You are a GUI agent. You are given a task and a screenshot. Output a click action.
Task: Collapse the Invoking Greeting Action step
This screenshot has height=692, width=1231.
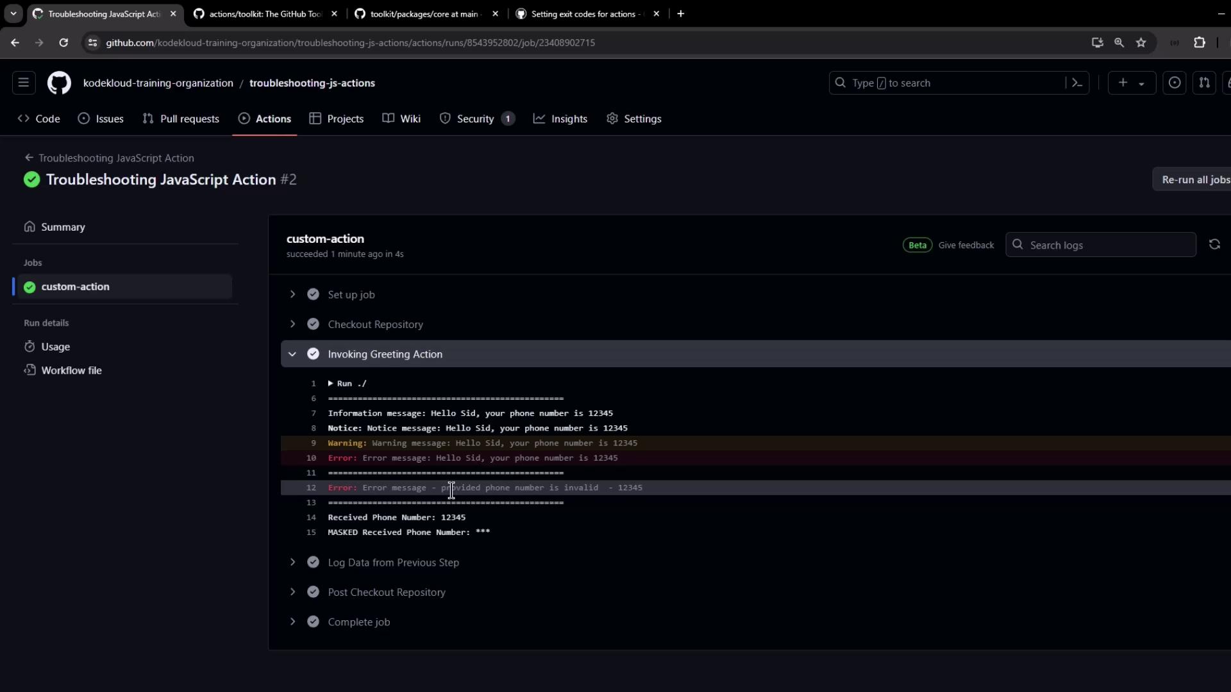(x=293, y=354)
